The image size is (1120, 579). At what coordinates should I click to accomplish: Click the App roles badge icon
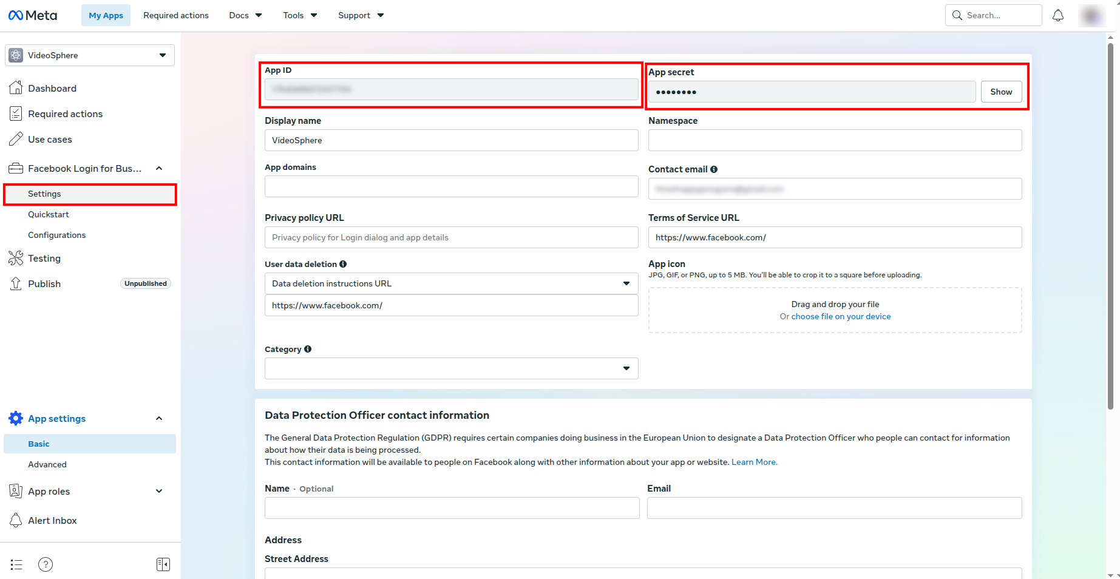[16, 491]
